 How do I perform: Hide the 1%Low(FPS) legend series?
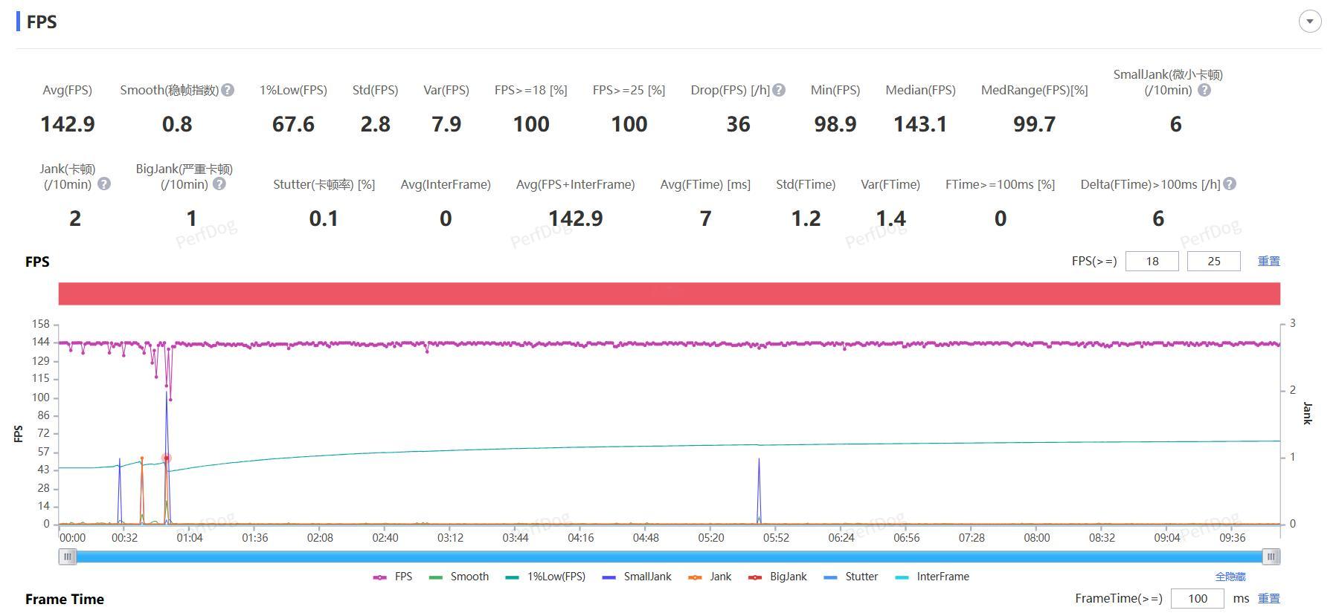click(545, 577)
